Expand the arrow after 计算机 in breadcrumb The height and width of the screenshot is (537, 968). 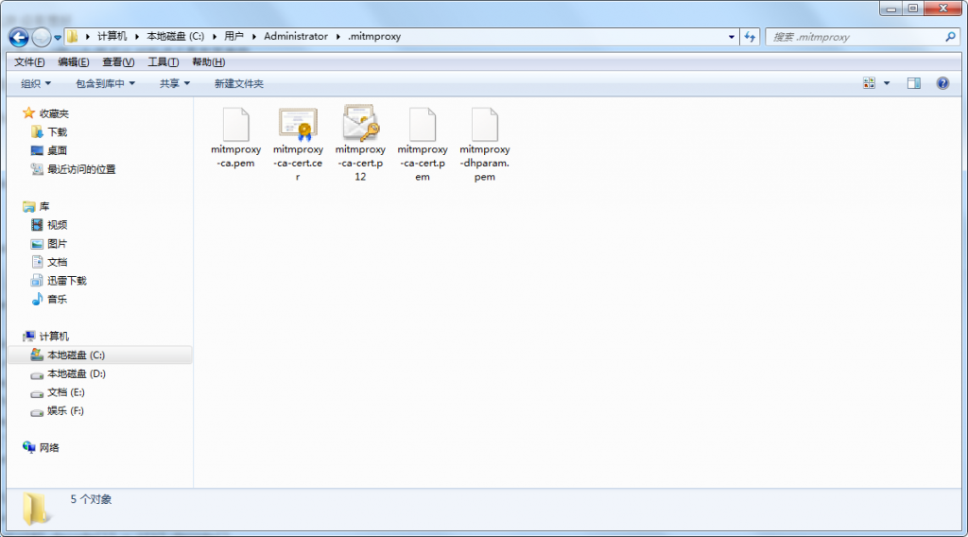click(x=136, y=37)
